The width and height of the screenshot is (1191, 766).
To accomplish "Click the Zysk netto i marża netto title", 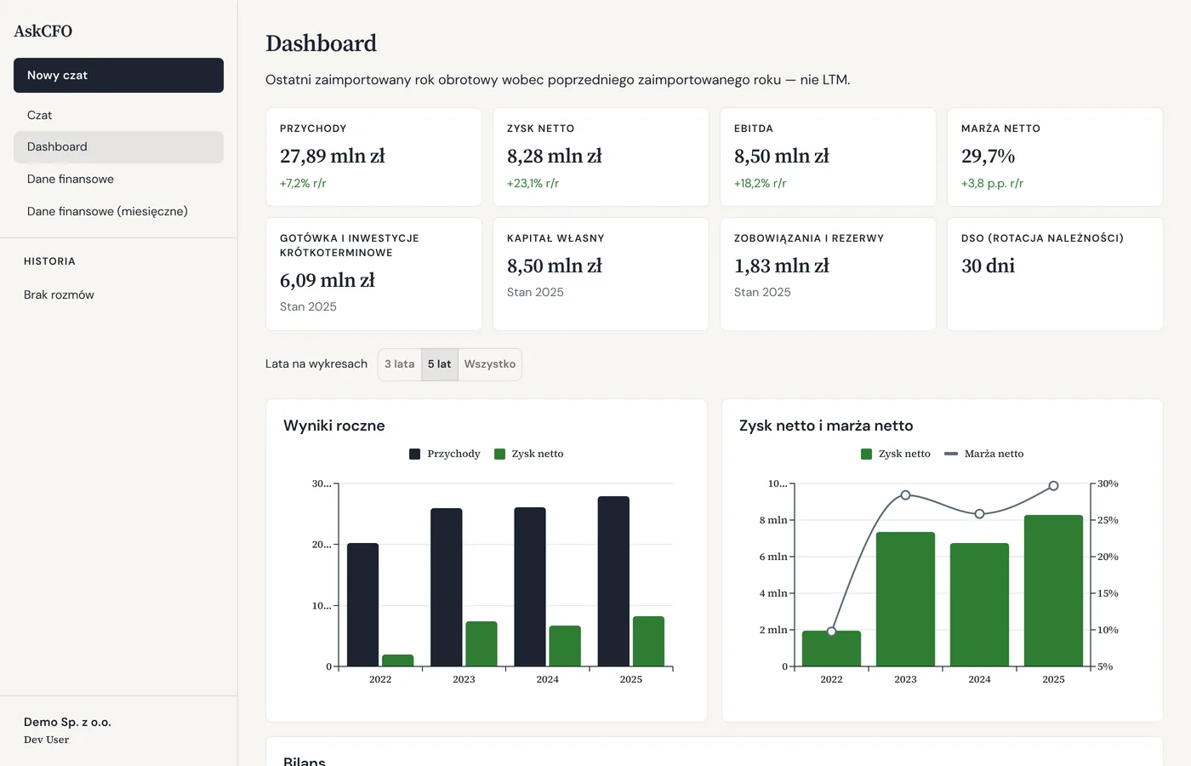I will pyautogui.click(x=826, y=426).
